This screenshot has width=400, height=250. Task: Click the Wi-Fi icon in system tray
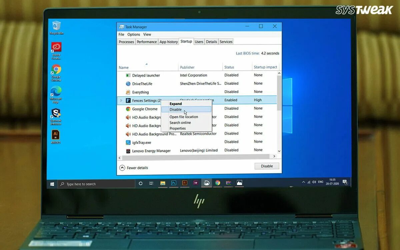pos(309,182)
